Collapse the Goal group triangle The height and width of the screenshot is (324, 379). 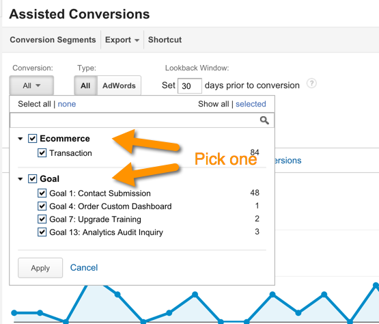pyautogui.click(x=20, y=179)
